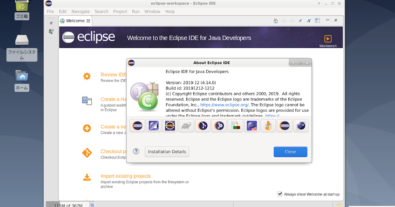This screenshot has height=207, width=395.
Task: Open the ゴミ箱 trash desktop icon
Action: (x=22, y=10)
